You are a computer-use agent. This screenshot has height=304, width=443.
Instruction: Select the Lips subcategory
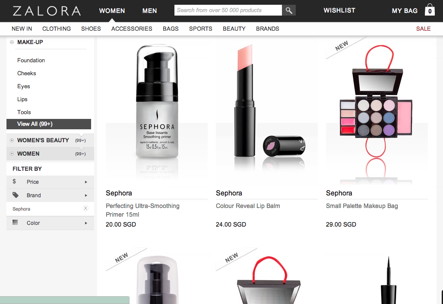tap(22, 99)
